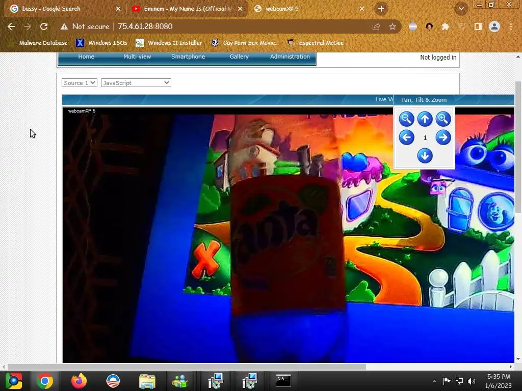Click the horizontal page scrollbar
This screenshot has height=391, width=522.
(x=187, y=367)
